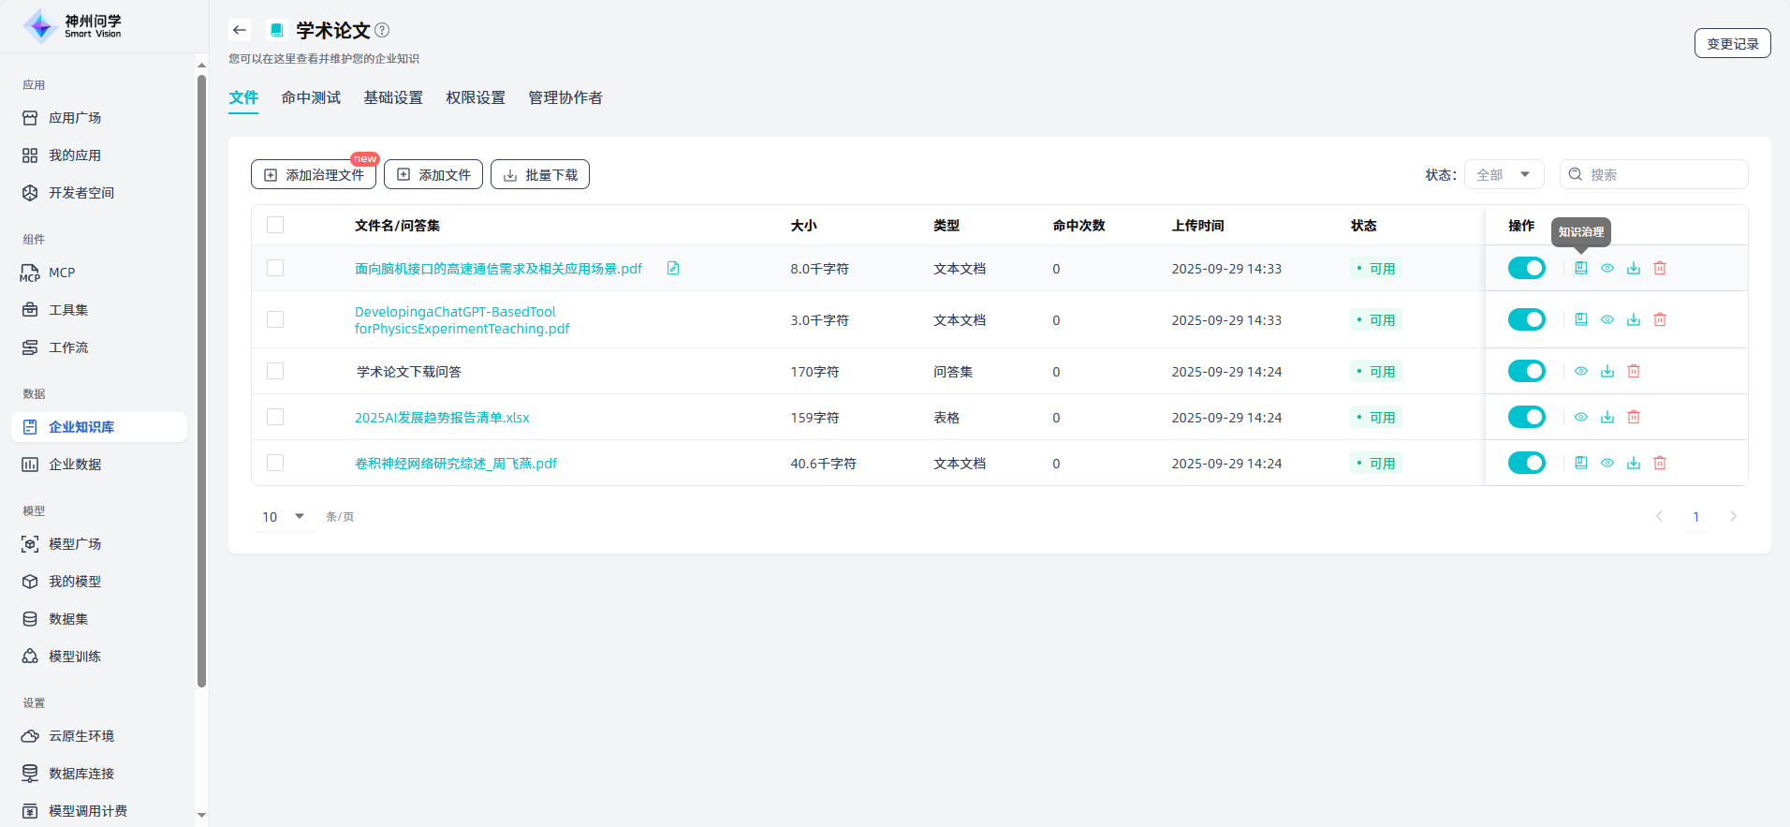Click the help question mark next to 学术论文
The image size is (1790, 827).
[382, 30]
